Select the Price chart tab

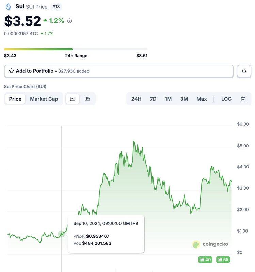[15, 99]
